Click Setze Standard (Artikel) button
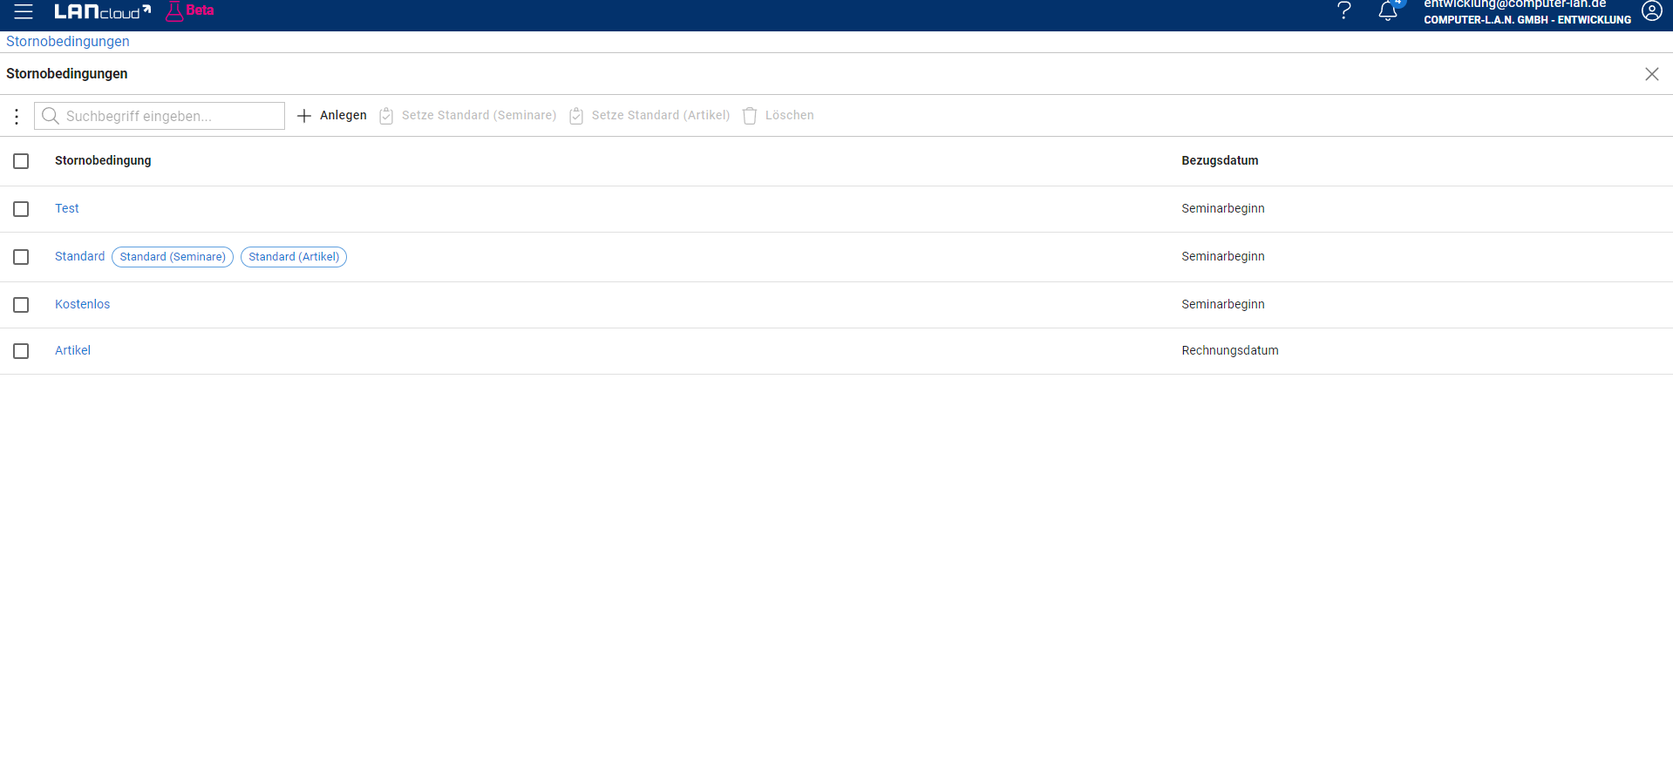This screenshot has width=1673, height=778. (649, 115)
